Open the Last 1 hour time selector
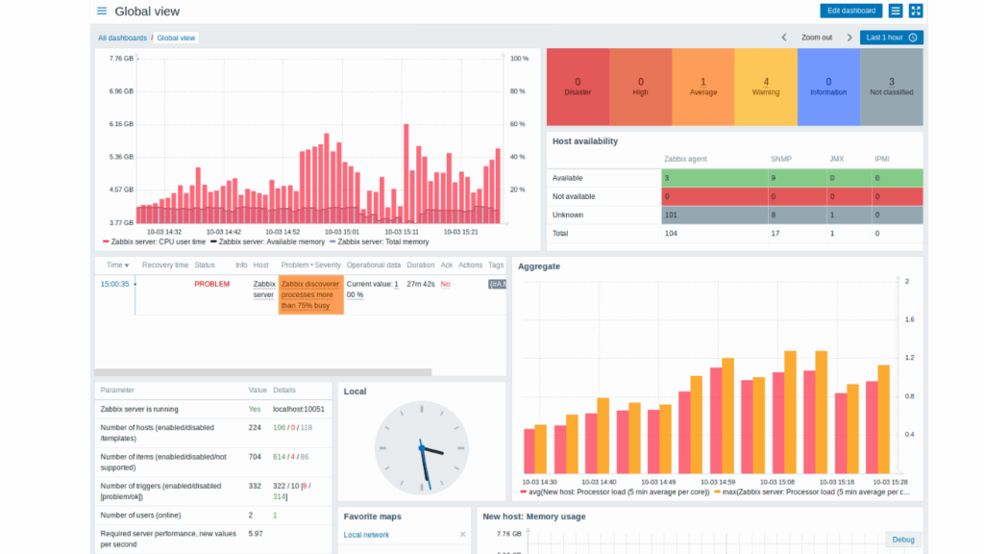The width and height of the screenshot is (984, 554). tap(891, 38)
